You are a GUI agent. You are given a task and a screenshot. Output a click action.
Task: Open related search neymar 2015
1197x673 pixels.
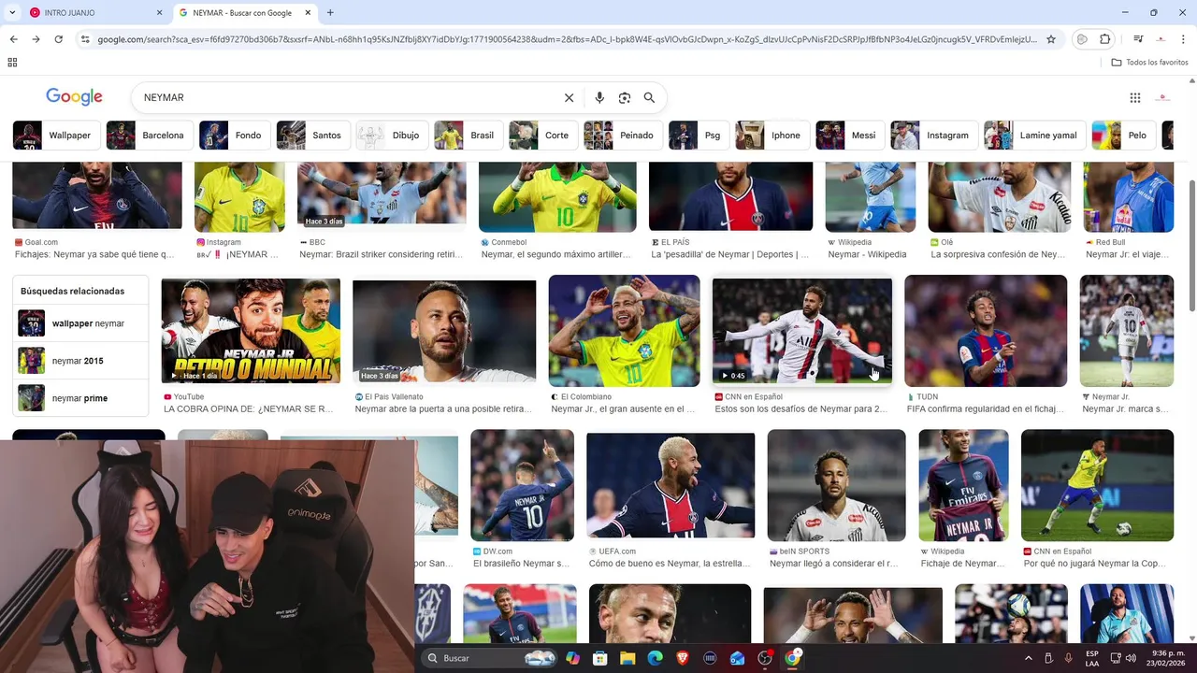coord(80,361)
